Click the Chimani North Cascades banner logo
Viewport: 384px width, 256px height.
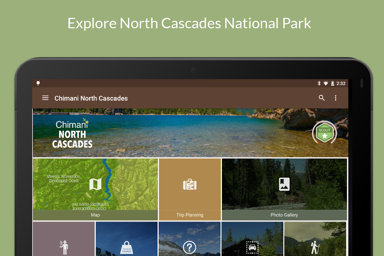72,134
